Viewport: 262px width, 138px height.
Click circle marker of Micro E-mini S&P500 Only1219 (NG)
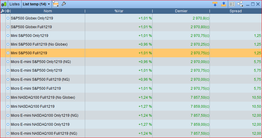pos(8,62)
